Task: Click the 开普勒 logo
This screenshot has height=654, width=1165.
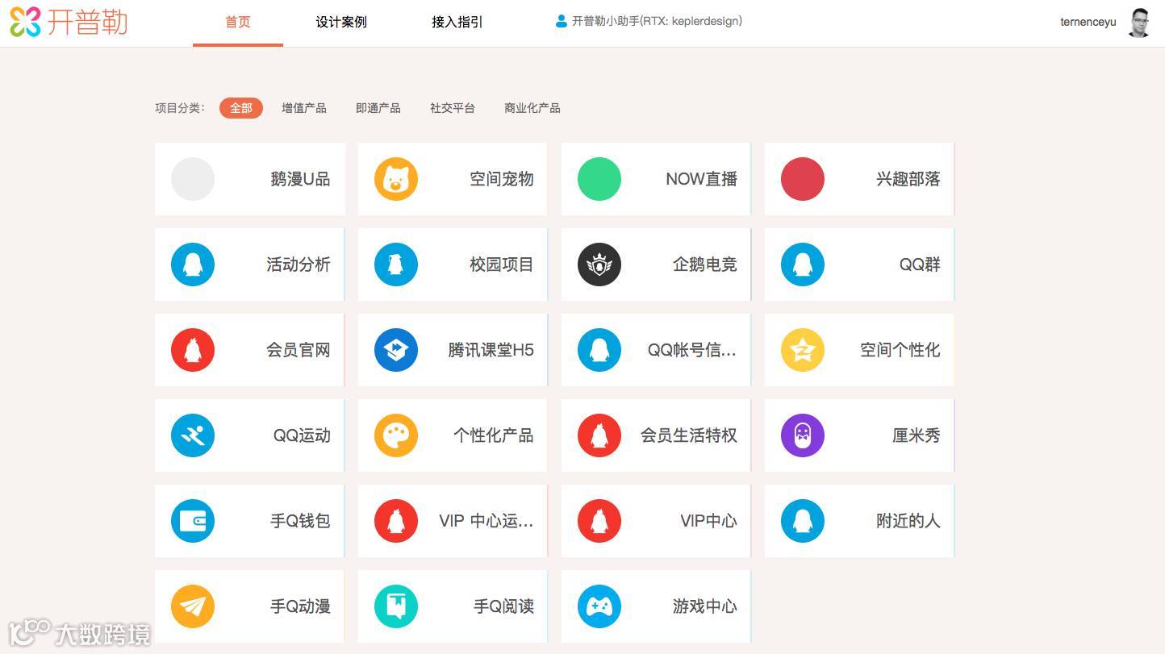Action: click(x=69, y=22)
